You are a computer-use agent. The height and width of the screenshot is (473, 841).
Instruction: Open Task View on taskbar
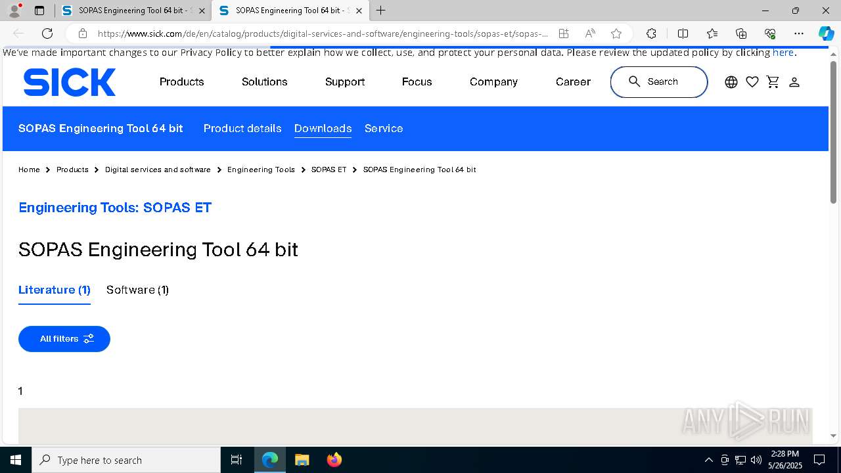pyautogui.click(x=237, y=460)
